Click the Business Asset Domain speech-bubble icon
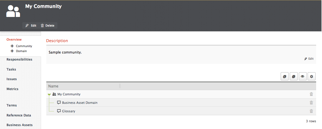 click(x=59, y=103)
